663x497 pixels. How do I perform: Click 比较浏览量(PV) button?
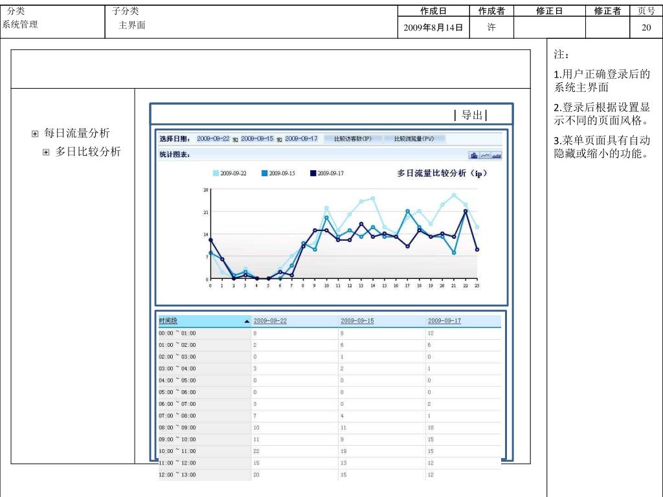tap(414, 138)
